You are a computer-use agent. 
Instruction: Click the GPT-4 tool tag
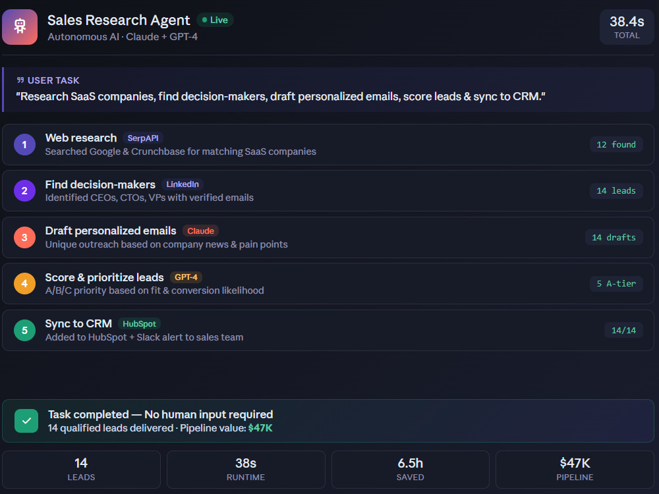186,277
